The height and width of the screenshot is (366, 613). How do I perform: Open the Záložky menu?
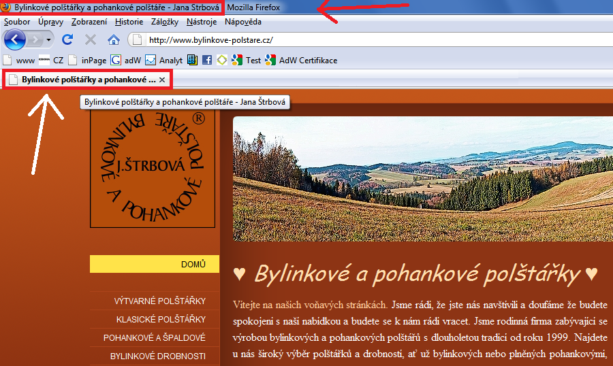tap(164, 22)
